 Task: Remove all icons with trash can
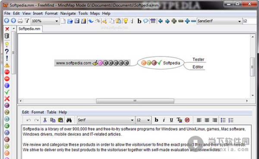(x=7, y=36)
